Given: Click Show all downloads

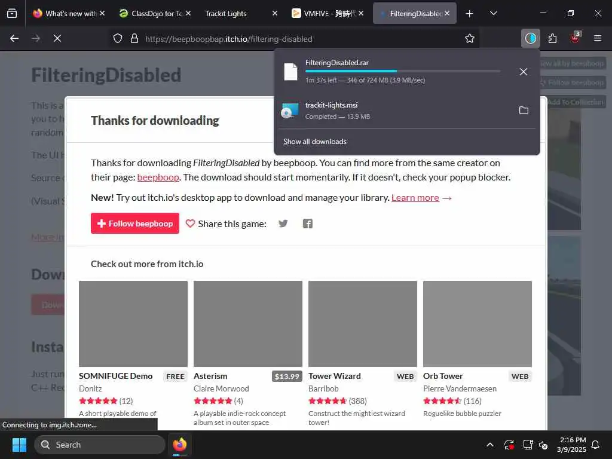Looking at the screenshot, I should 314,142.
